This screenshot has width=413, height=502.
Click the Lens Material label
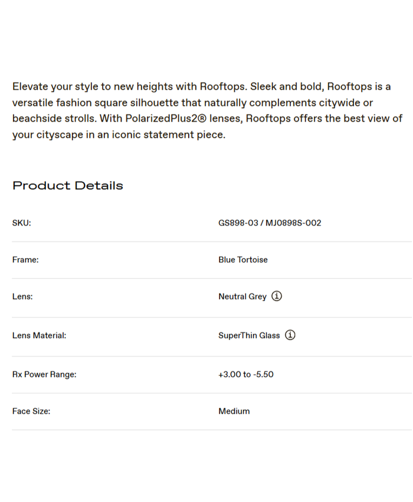pos(39,335)
